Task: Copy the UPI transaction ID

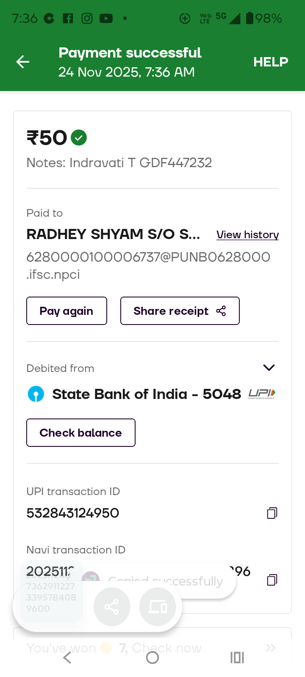Action: (x=272, y=513)
